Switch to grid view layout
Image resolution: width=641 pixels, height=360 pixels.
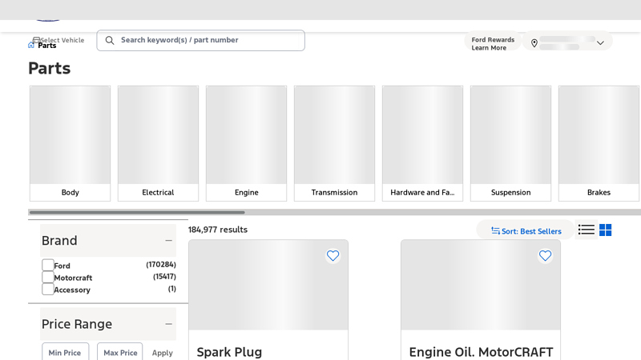[606, 230]
